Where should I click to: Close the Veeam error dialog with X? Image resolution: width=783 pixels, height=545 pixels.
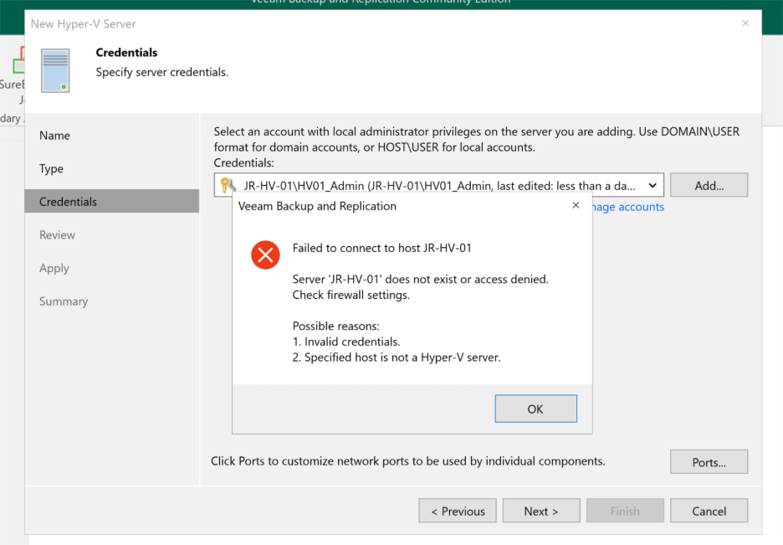(x=576, y=205)
